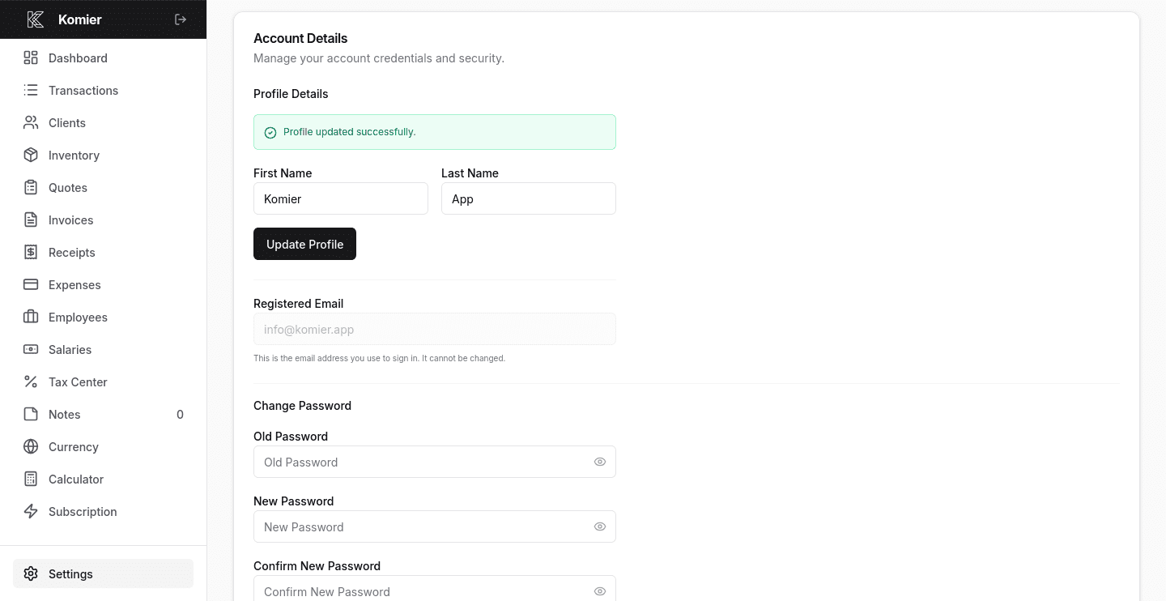
Task: Click the Currency globe icon
Action: pos(31,446)
